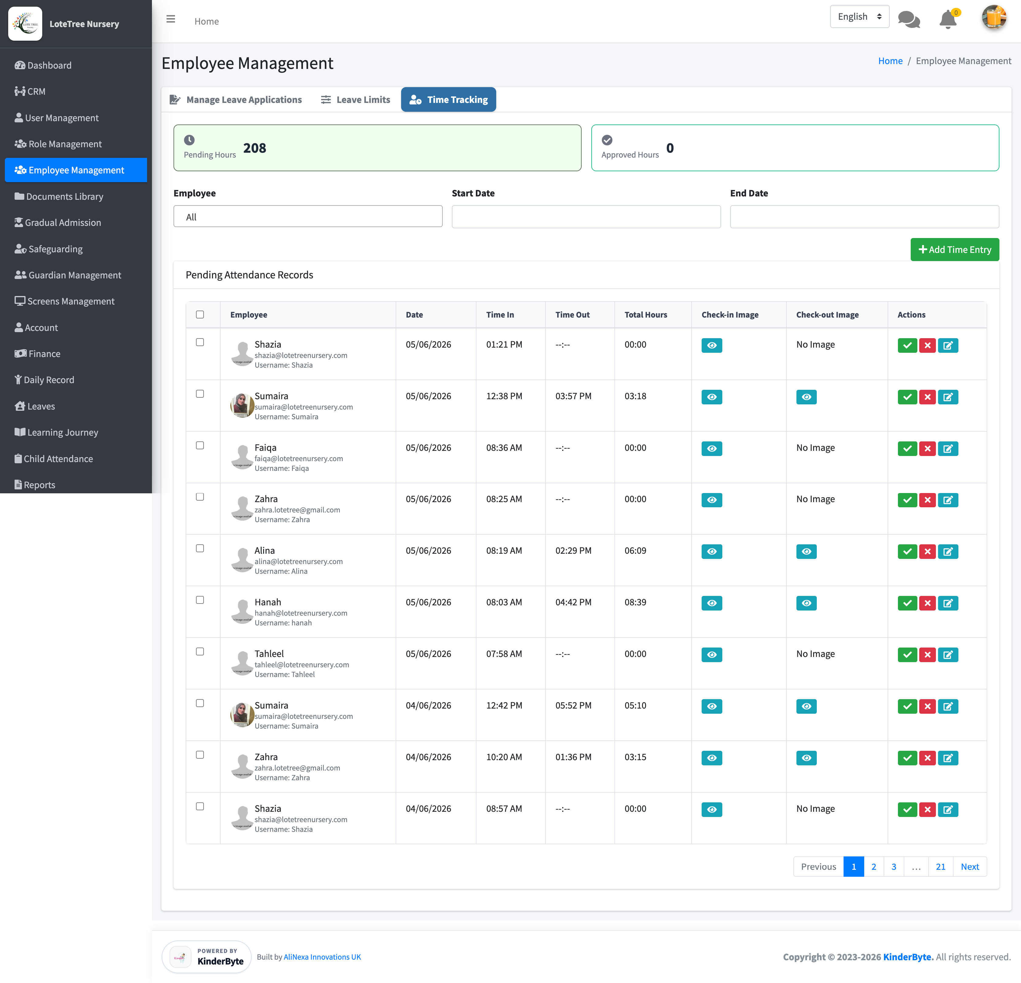View Sumaira's 05/06/2026 check-out image

(806, 397)
